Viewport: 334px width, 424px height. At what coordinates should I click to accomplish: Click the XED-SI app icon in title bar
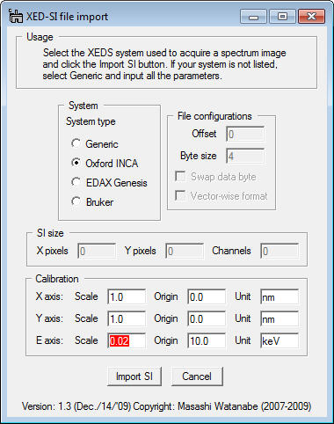[16, 16]
